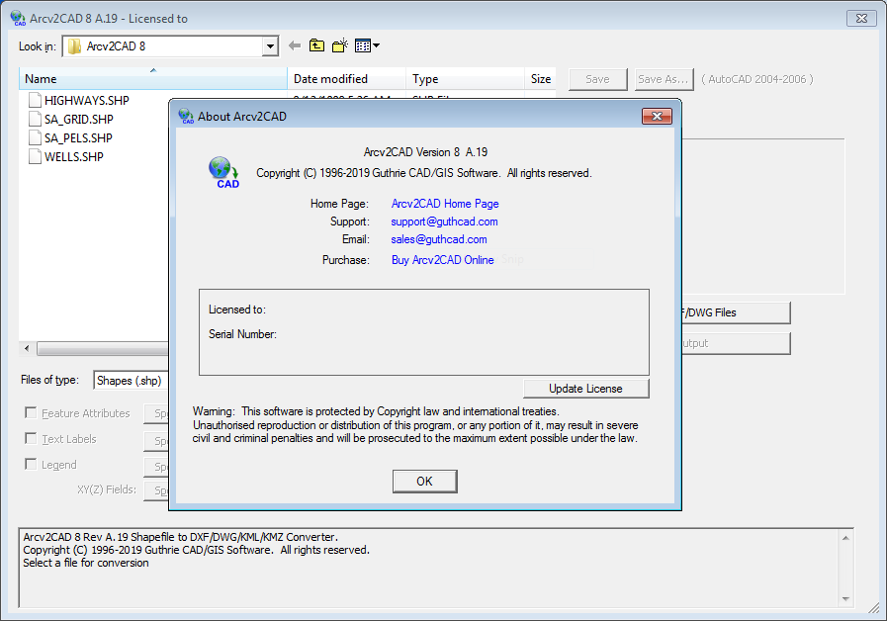Screen dimensions: 887x621
Task: Open the View menu icon dropdown
Action: point(367,45)
